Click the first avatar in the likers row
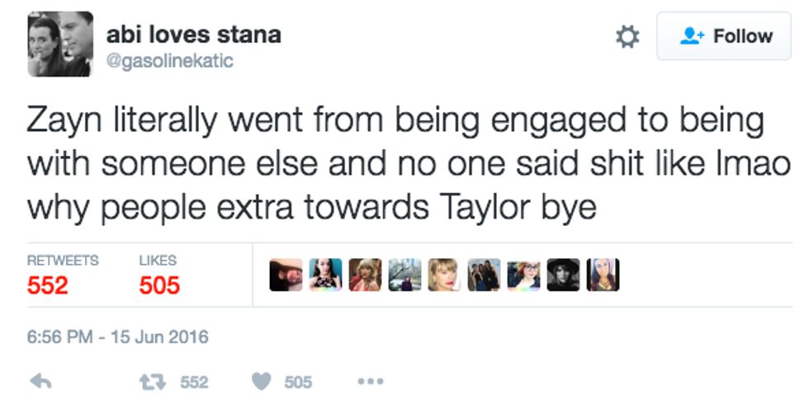Screen dimensions: 809x419 [286, 275]
